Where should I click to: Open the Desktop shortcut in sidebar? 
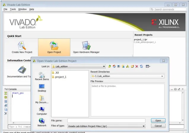click(42, 88)
